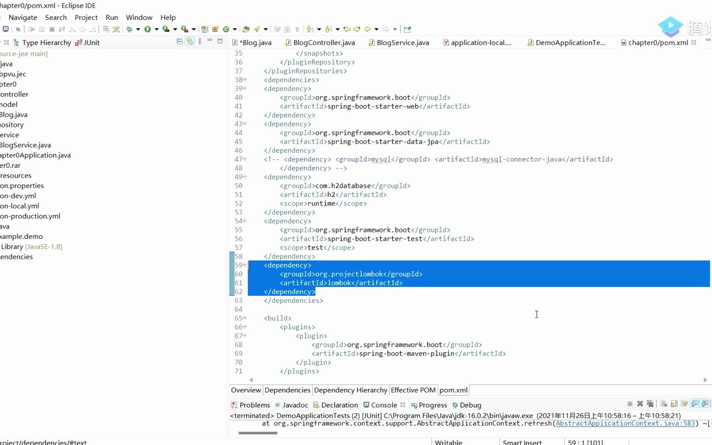This screenshot has width=712, height=445.
Task: Click the Previous Annotation arrow icon
Action: [328, 29]
